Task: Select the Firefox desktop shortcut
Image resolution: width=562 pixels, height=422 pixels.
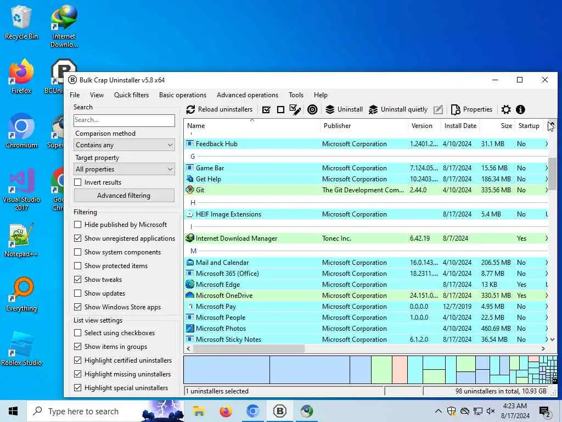Action: pos(21,77)
